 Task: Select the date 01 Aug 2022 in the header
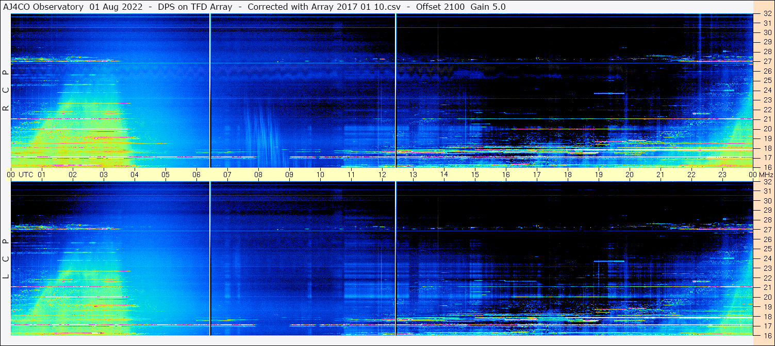click(x=116, y=7)
